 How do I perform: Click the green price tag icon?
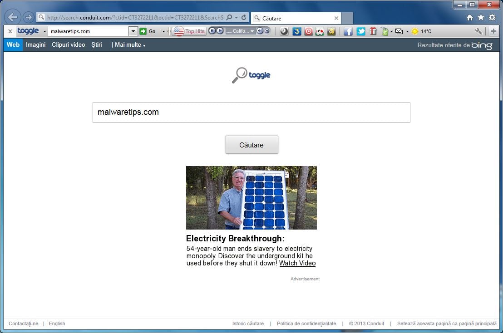tap(385, 31)
